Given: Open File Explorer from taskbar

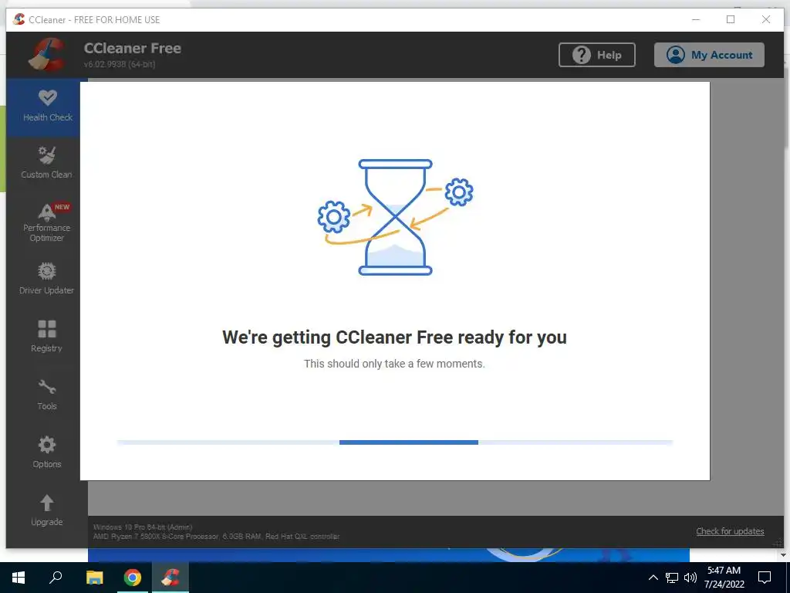Looking at the screenshot, I should pyautogui.click(x=94, y=578).
